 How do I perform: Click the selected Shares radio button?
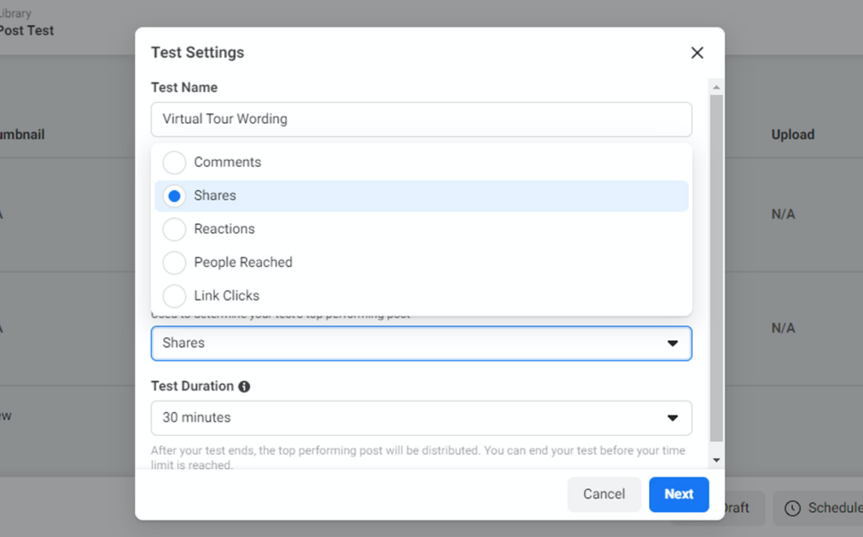click(174, 195)
